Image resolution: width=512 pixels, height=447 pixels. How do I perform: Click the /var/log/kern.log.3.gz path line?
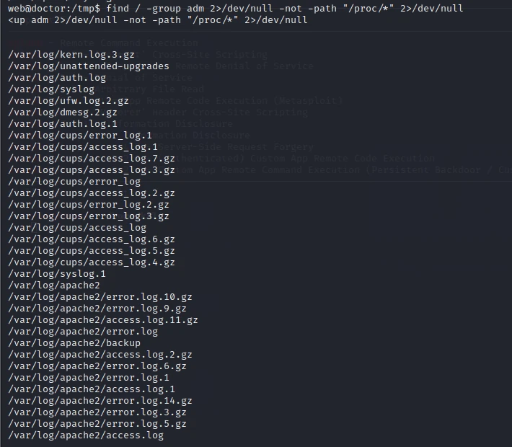[71, 55]
